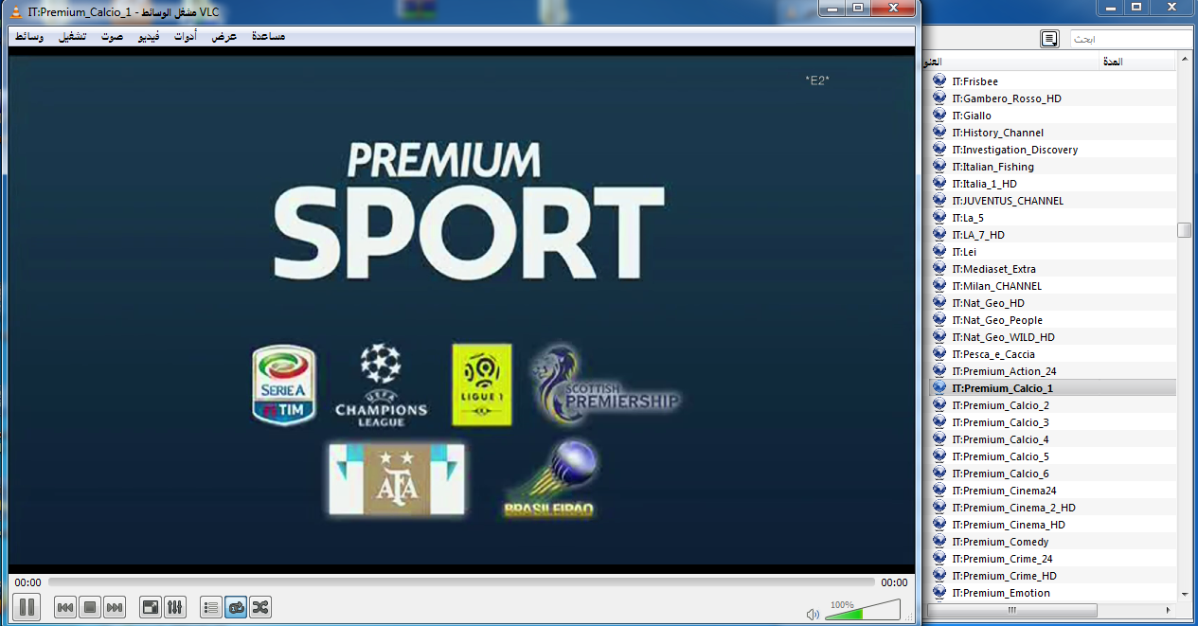1198x626 pixels.
Task: Click globe icon beside IT:Lei
Action: [939, 252]
